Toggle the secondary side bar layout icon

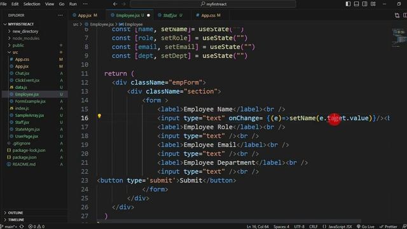[x=364, y=4]
